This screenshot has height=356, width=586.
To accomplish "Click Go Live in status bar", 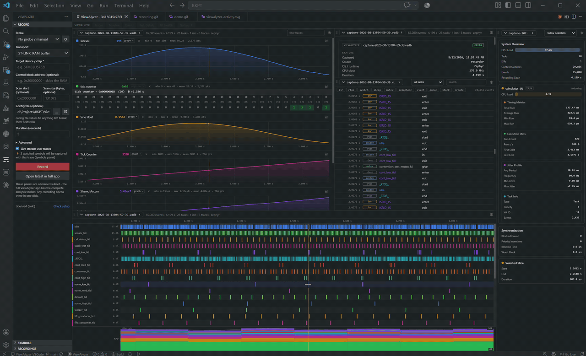I will [x=569, y=354].
